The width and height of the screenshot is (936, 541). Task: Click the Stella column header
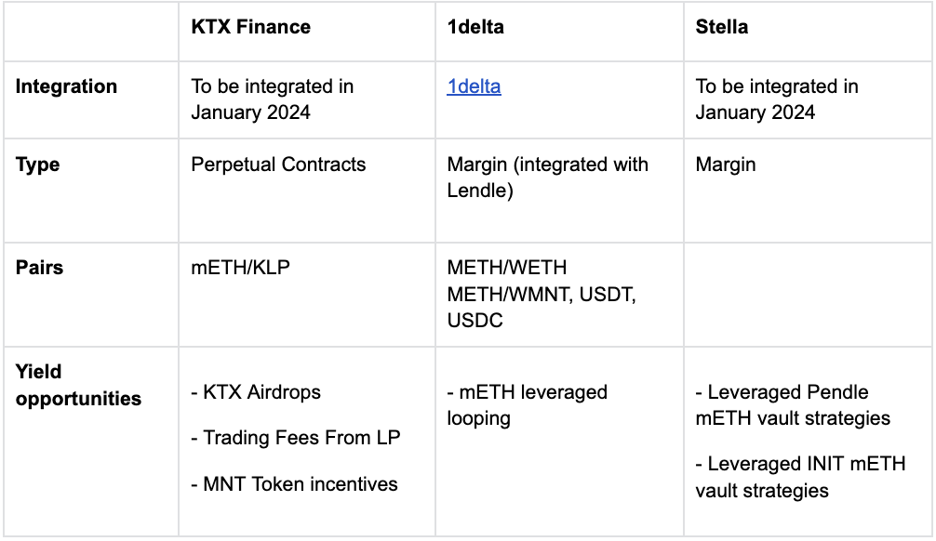click(x=722, y=27)
